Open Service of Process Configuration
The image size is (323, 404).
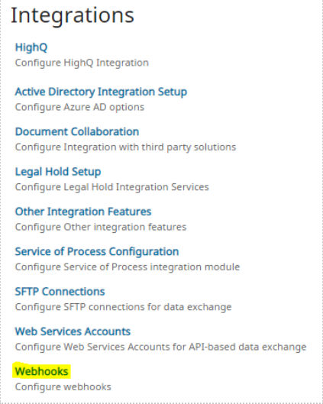(97, 252)
